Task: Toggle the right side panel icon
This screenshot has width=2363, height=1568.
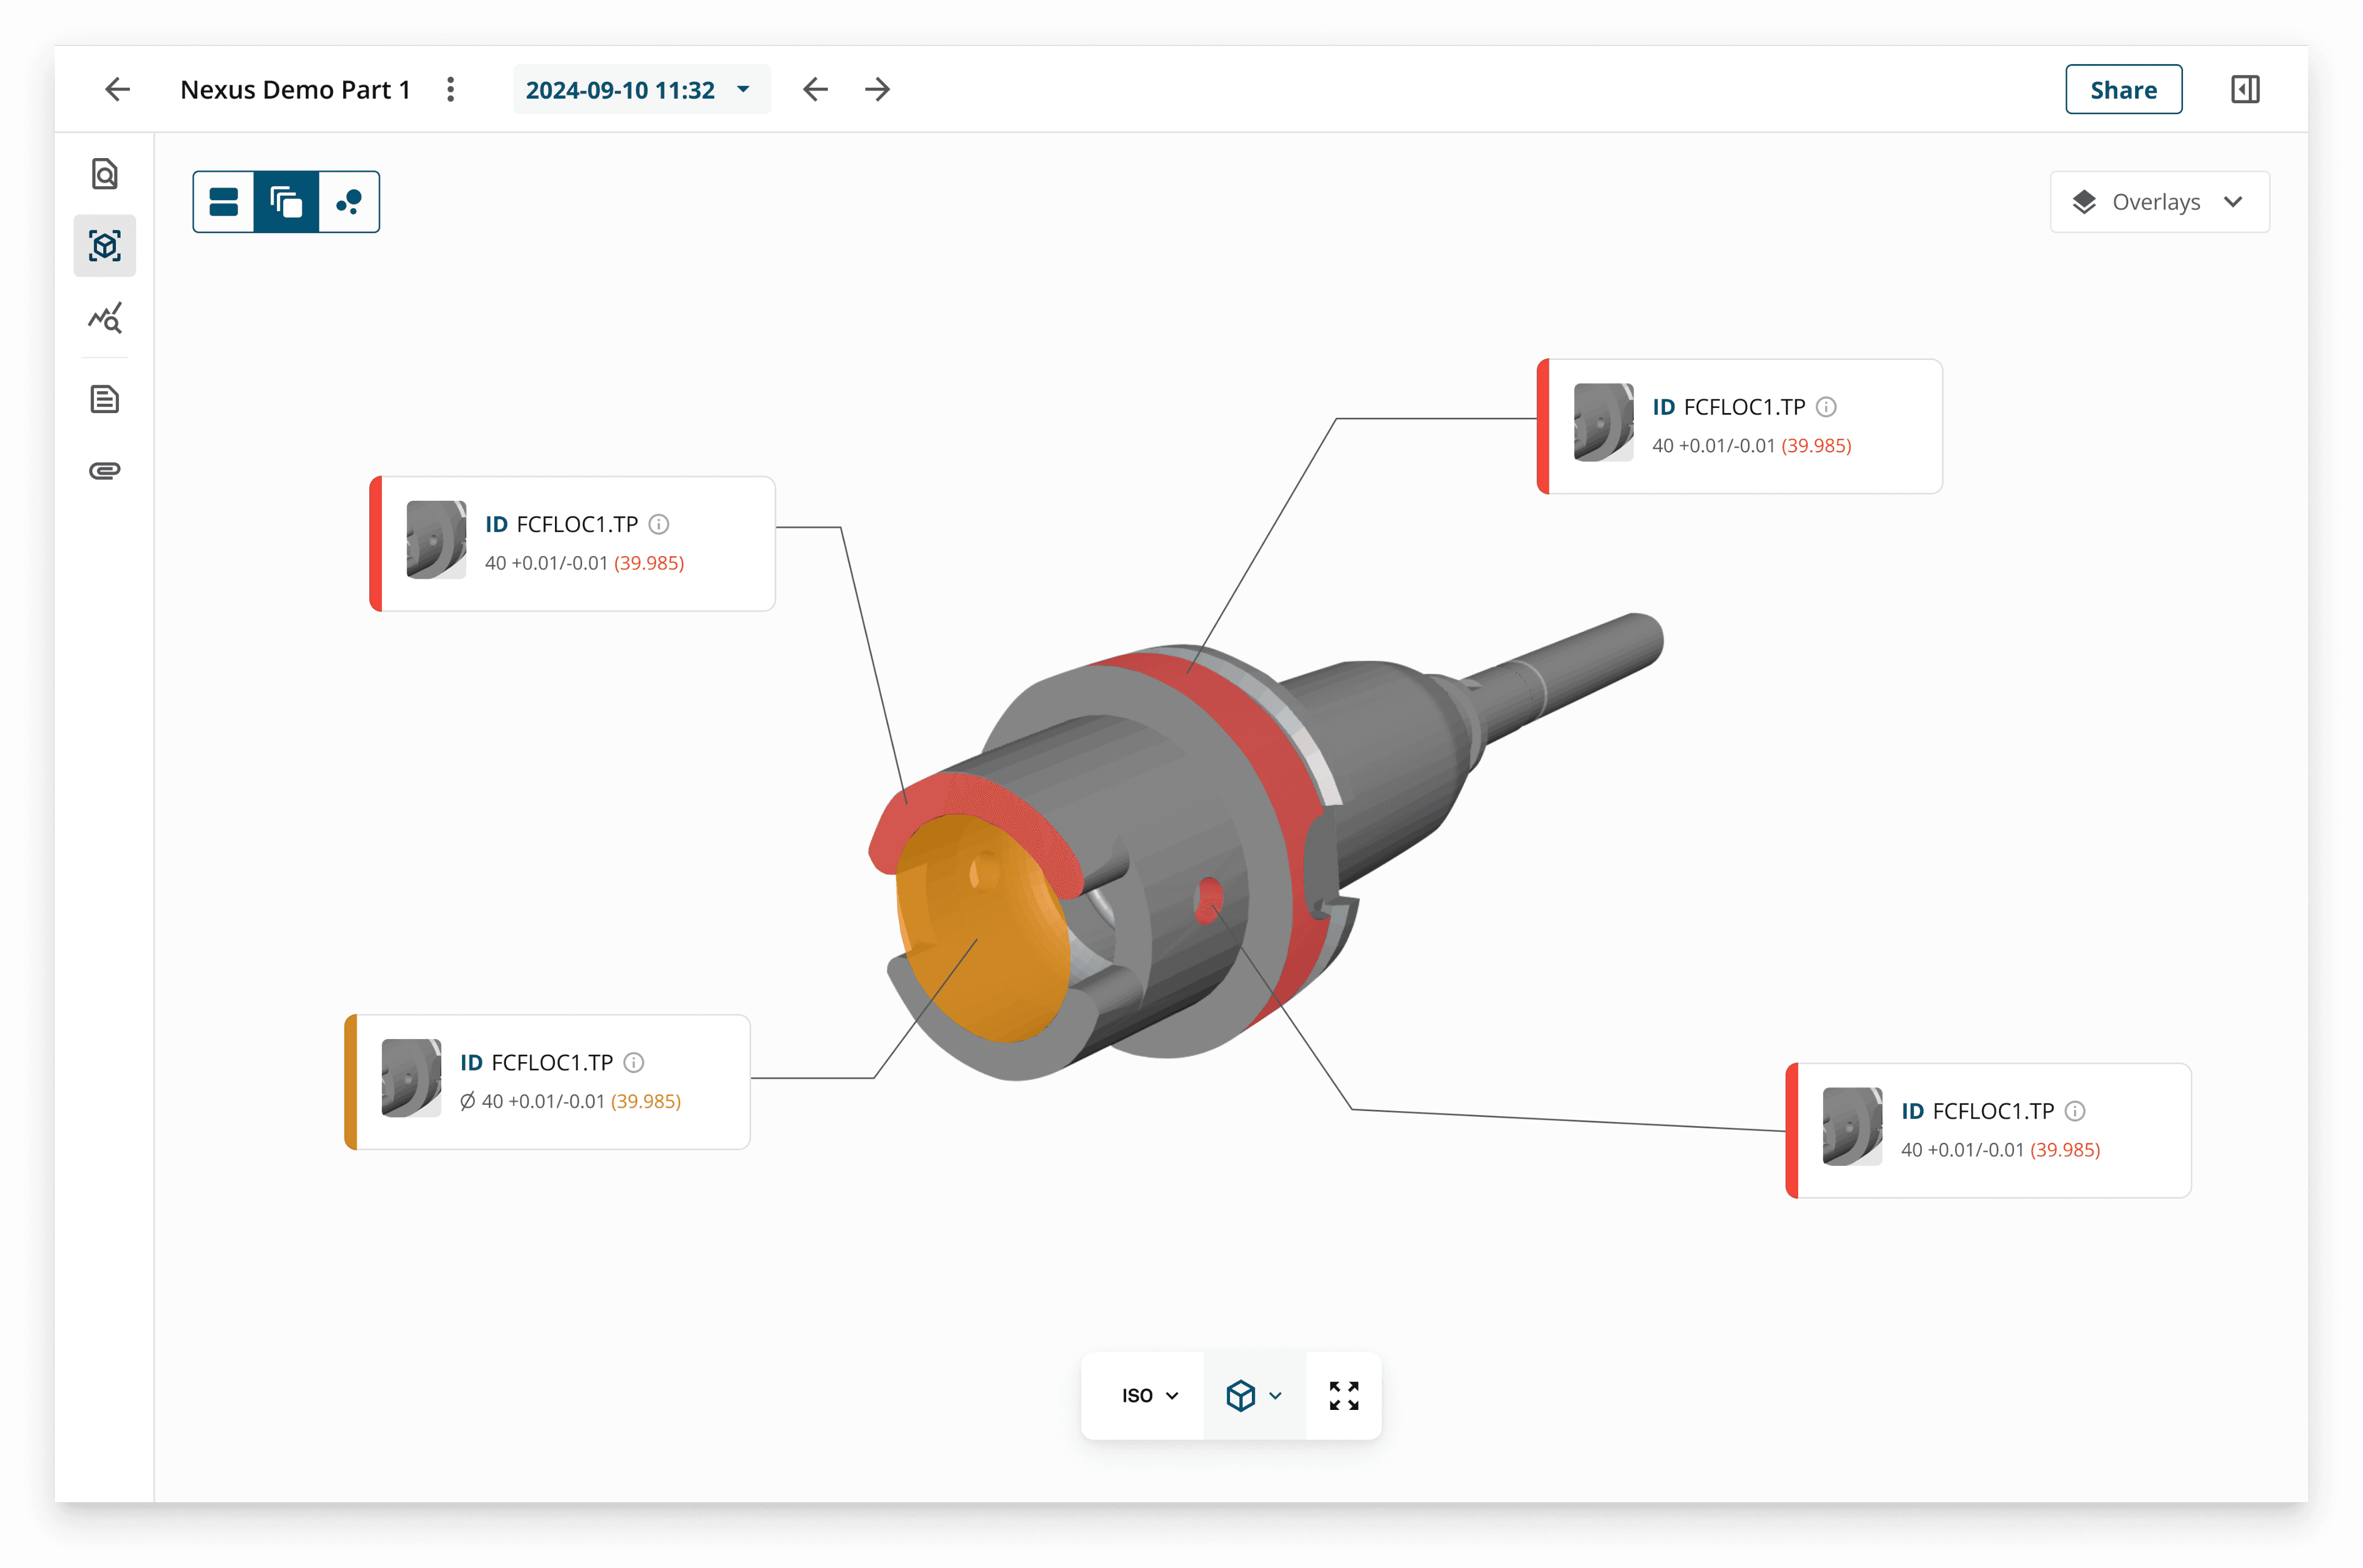Action: pos(2244,89)
